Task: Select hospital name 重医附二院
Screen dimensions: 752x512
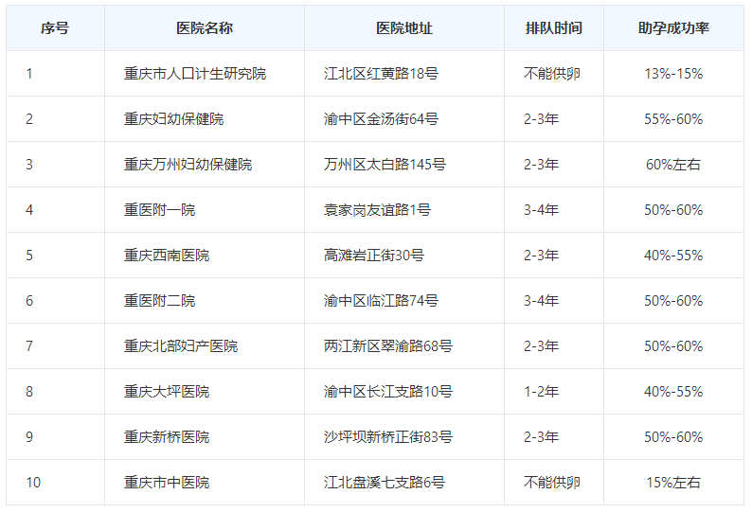Action: pos(159,301)
